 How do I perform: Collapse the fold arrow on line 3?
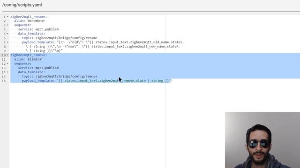pos(7,25)
